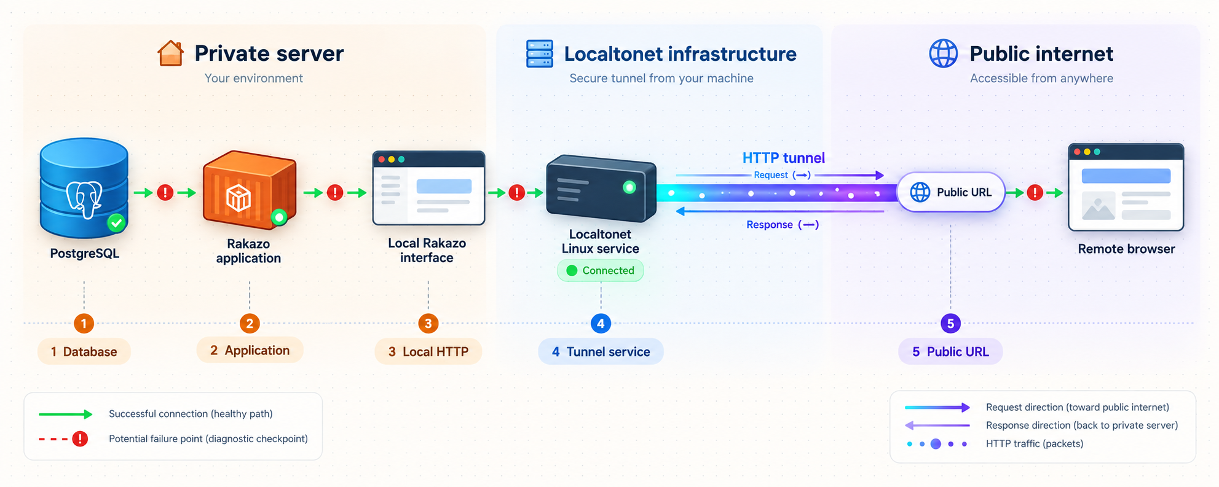Click the house icon beside Private server
This screenshot has height=487, width=1219.
170,53
